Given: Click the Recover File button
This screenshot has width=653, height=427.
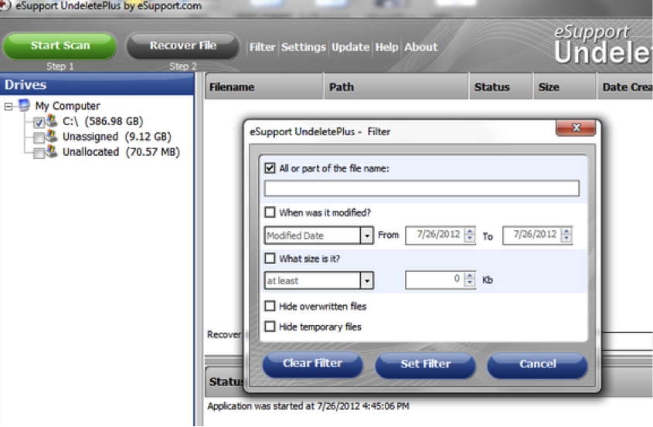Looking at the screenshot, I should [183, 46].
